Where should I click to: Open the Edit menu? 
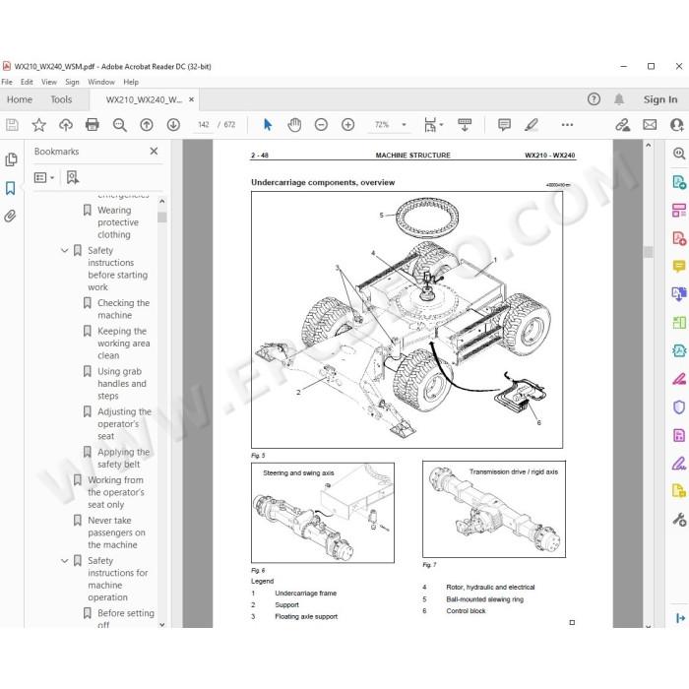click(x=27, y=82)
